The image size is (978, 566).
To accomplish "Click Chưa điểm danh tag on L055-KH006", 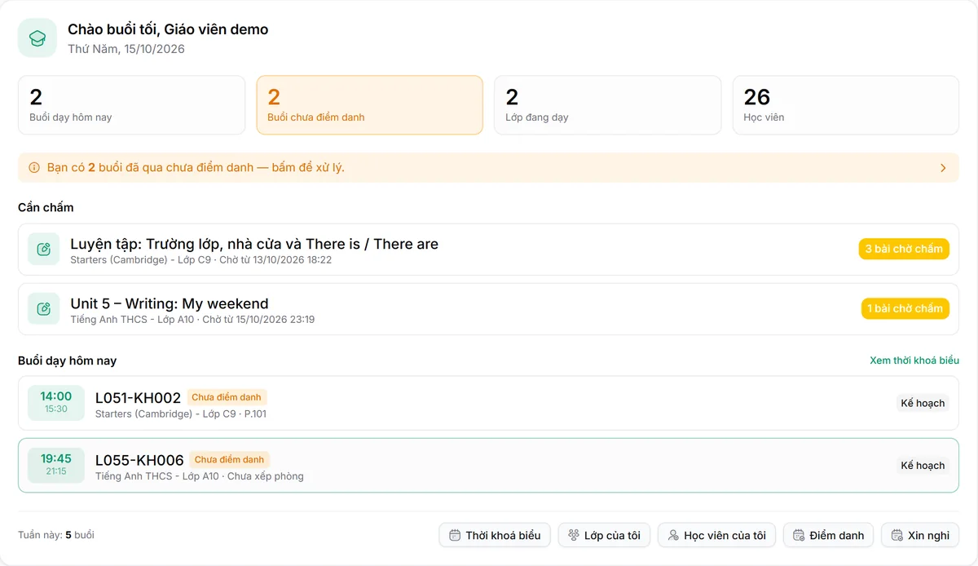I will coord(230,460).
